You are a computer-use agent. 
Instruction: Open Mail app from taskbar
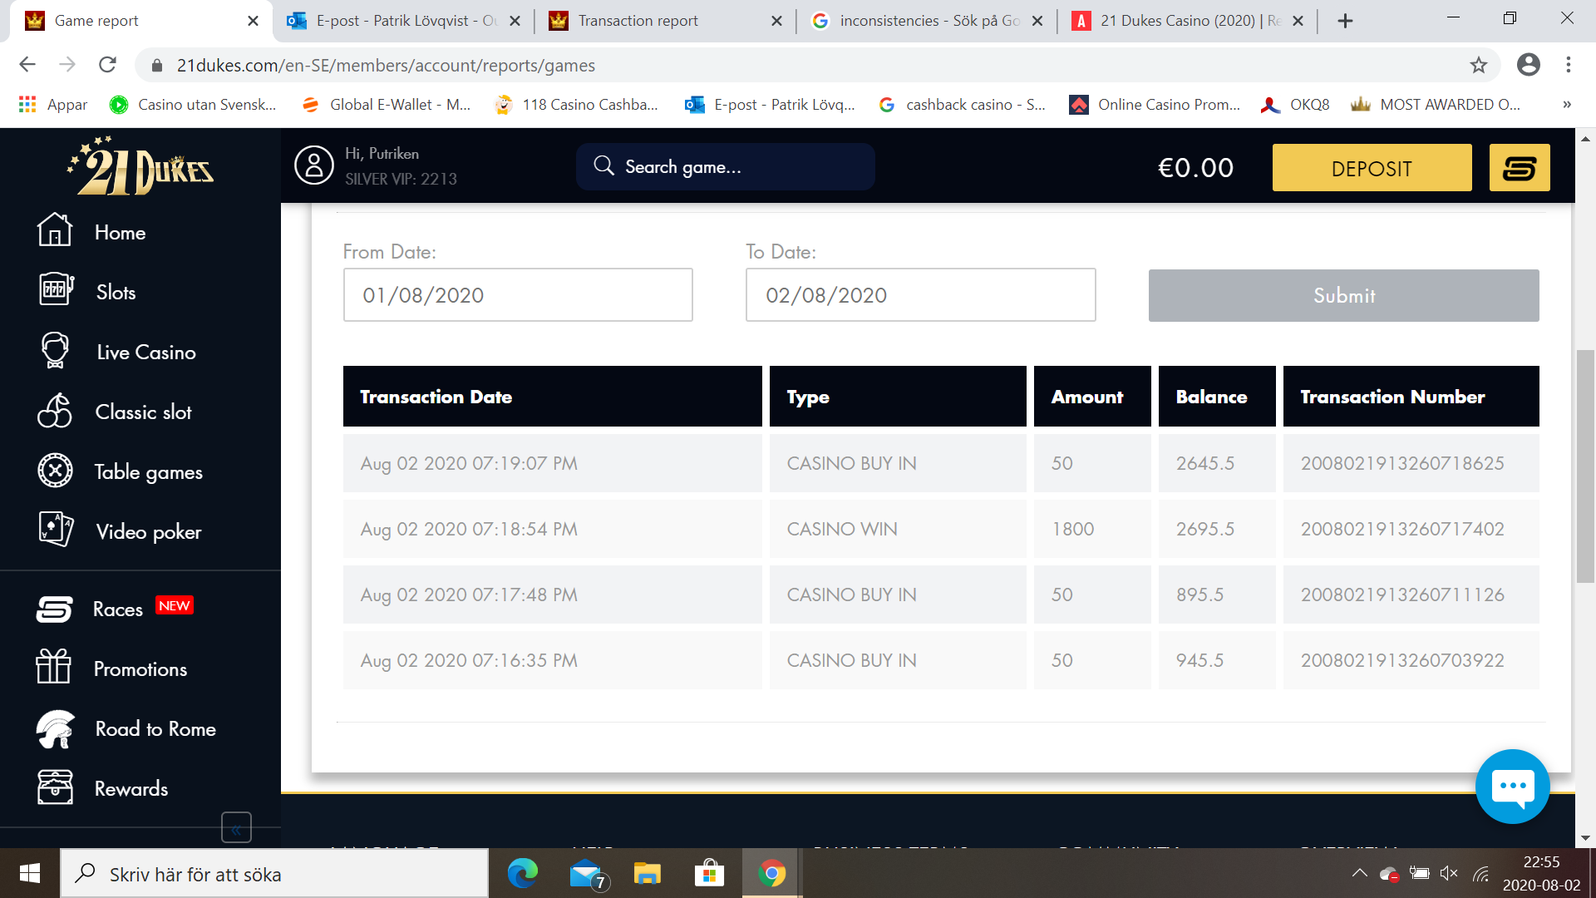point(588,873)
